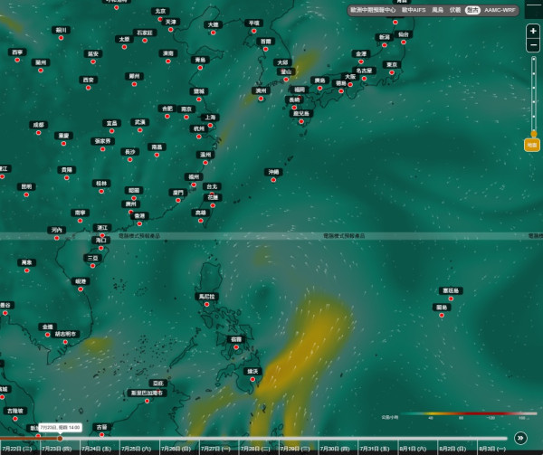Click the 香港 city marker
The height and width of the screenshot is (455, 543).
tap(139, 223)
